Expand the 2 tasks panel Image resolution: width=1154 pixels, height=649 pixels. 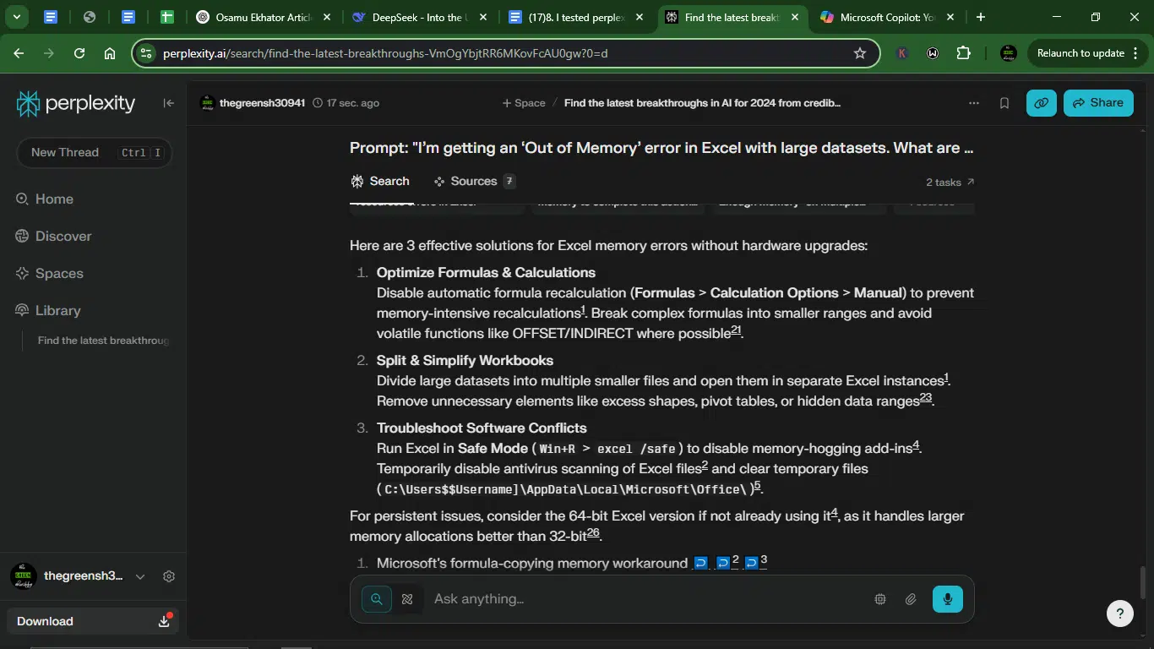(950, 183)
